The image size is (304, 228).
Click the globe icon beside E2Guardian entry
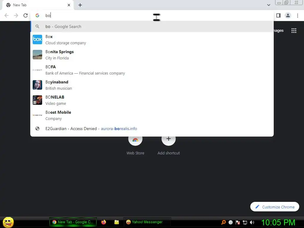coord(37,129)
